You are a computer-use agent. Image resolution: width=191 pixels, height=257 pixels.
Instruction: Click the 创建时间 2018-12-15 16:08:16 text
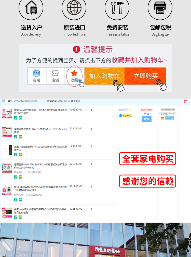tap(64, 101)
